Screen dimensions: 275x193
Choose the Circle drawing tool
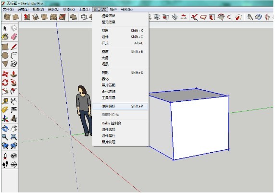(5, 56)
